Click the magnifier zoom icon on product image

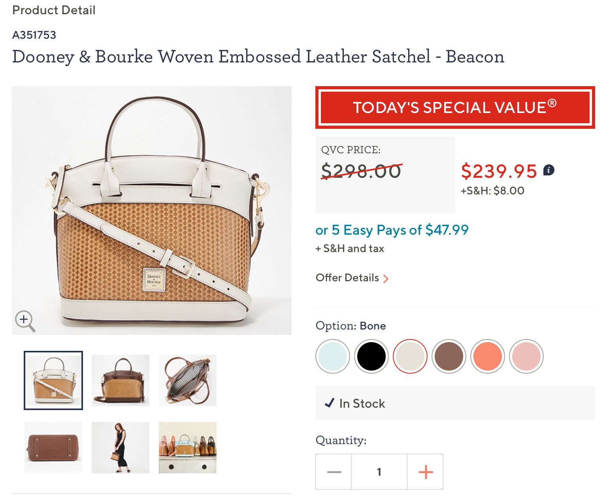tap(25, 320)
